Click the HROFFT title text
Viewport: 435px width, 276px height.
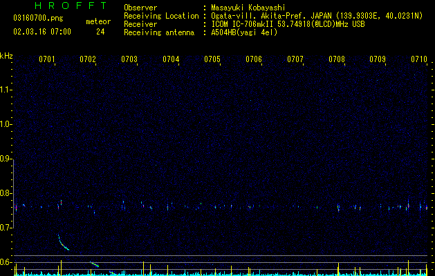71,6
